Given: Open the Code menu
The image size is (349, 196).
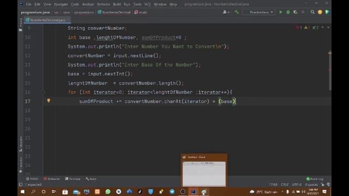Looking at the screenshot, I should pyautogui.click(x=75, y=4).
